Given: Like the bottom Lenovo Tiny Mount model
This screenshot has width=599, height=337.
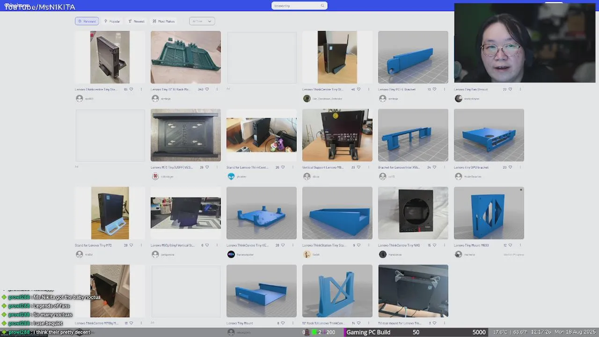Looking at the screenshot, I should 283,323.
